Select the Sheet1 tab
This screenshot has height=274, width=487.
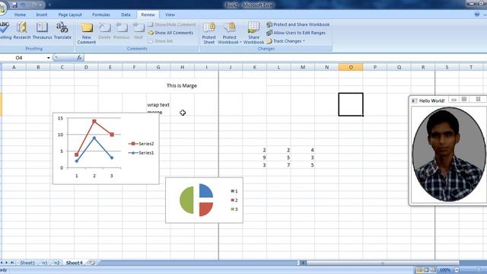pyautogui.click(x=27, y=263)
